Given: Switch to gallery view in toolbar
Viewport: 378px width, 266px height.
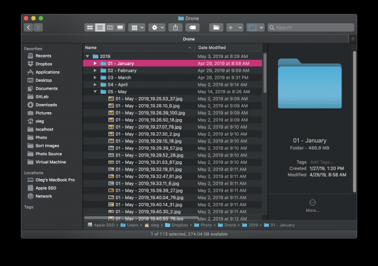Looking at the screenshot, I should tap(120, 28).
